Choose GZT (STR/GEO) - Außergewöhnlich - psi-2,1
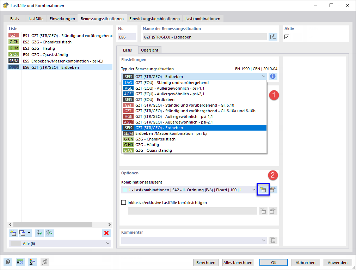The height and width of the screenshot is (270, 356). 194,122
